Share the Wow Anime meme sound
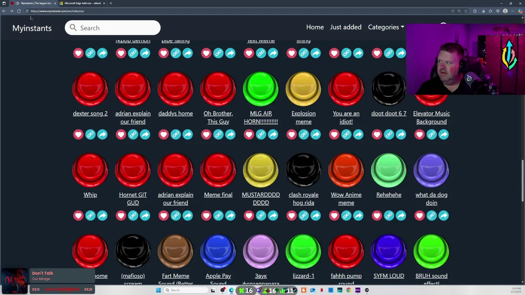This screenshot has width=525, height=295. coord(358,216)
